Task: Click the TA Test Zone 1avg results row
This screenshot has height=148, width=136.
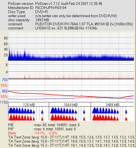Action: point(71,137)
